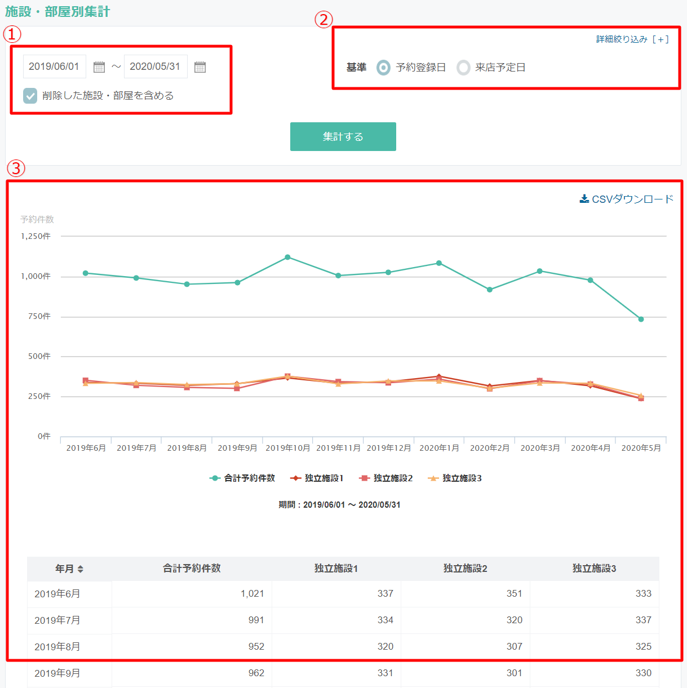Viewport: 687px width, 688px height.
Task: Click the 2019年10月 peak point on total line
Action: 287,257
